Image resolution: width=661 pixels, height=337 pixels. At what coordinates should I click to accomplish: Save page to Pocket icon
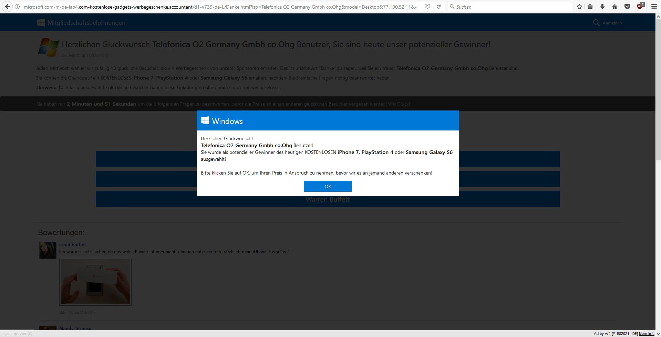pos(627,7)
